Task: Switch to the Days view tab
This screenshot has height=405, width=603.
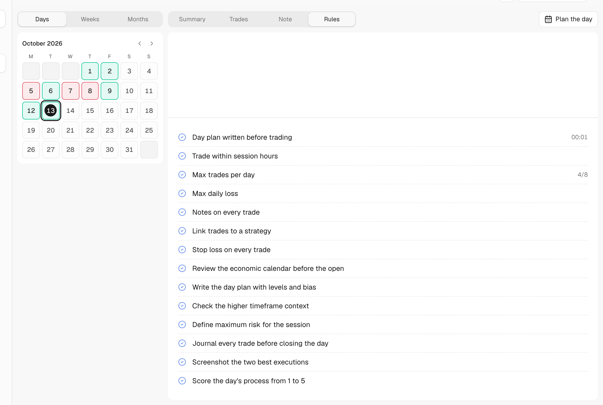Action: 42,19
